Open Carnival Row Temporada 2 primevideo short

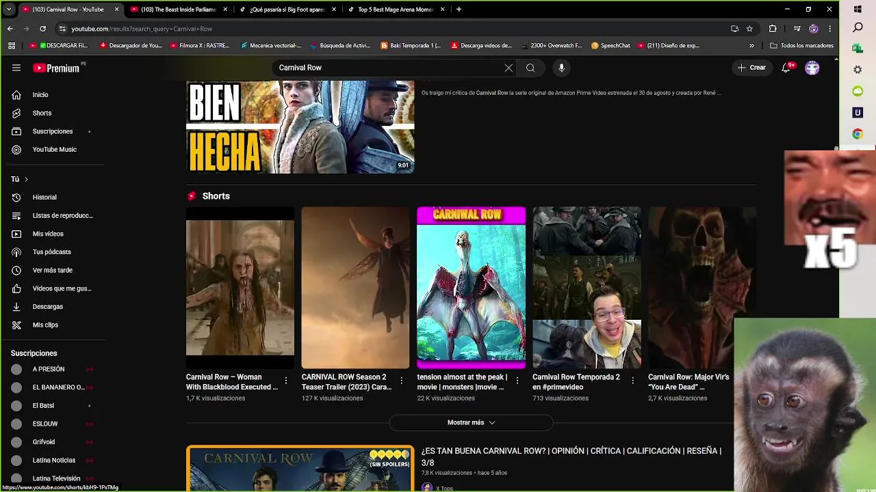pyautogui.click(x=587, y=288)
